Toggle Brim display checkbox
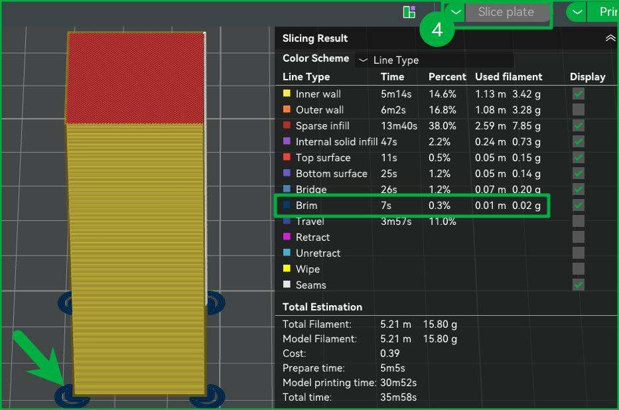619x410 pixels. (579, 205)
